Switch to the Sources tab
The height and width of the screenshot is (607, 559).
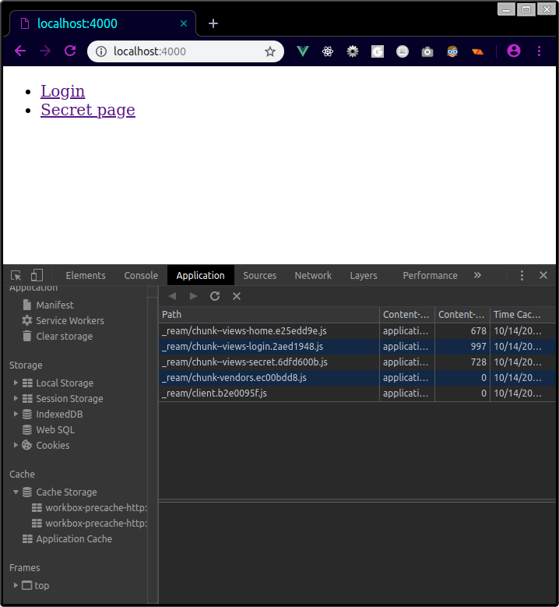coord(259,275)
